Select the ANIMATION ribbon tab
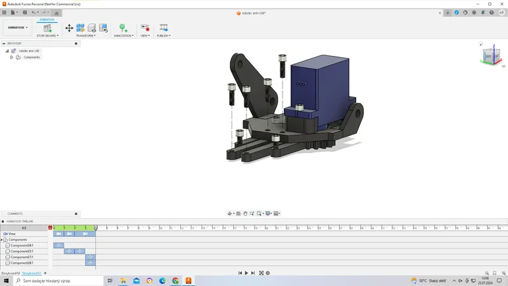Image resolution: width=508 pixels, height=286 pixels. (x=47, y=20)
